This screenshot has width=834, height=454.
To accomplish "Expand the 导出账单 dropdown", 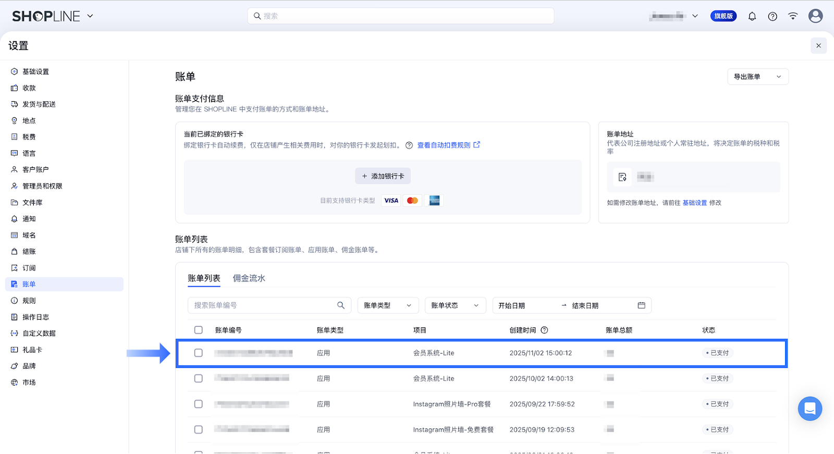I will [757, 77].
